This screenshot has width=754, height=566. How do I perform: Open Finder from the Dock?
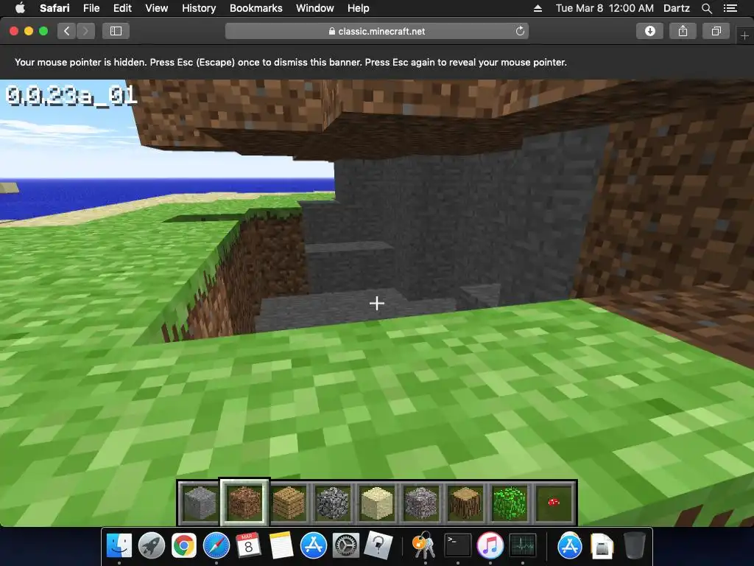click(x=119, y=546)
